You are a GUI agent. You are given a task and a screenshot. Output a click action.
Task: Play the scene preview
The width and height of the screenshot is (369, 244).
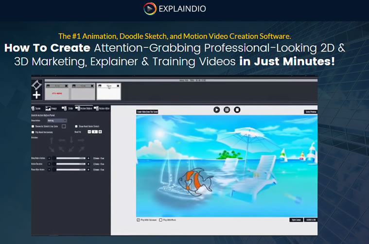coord(216,110)
